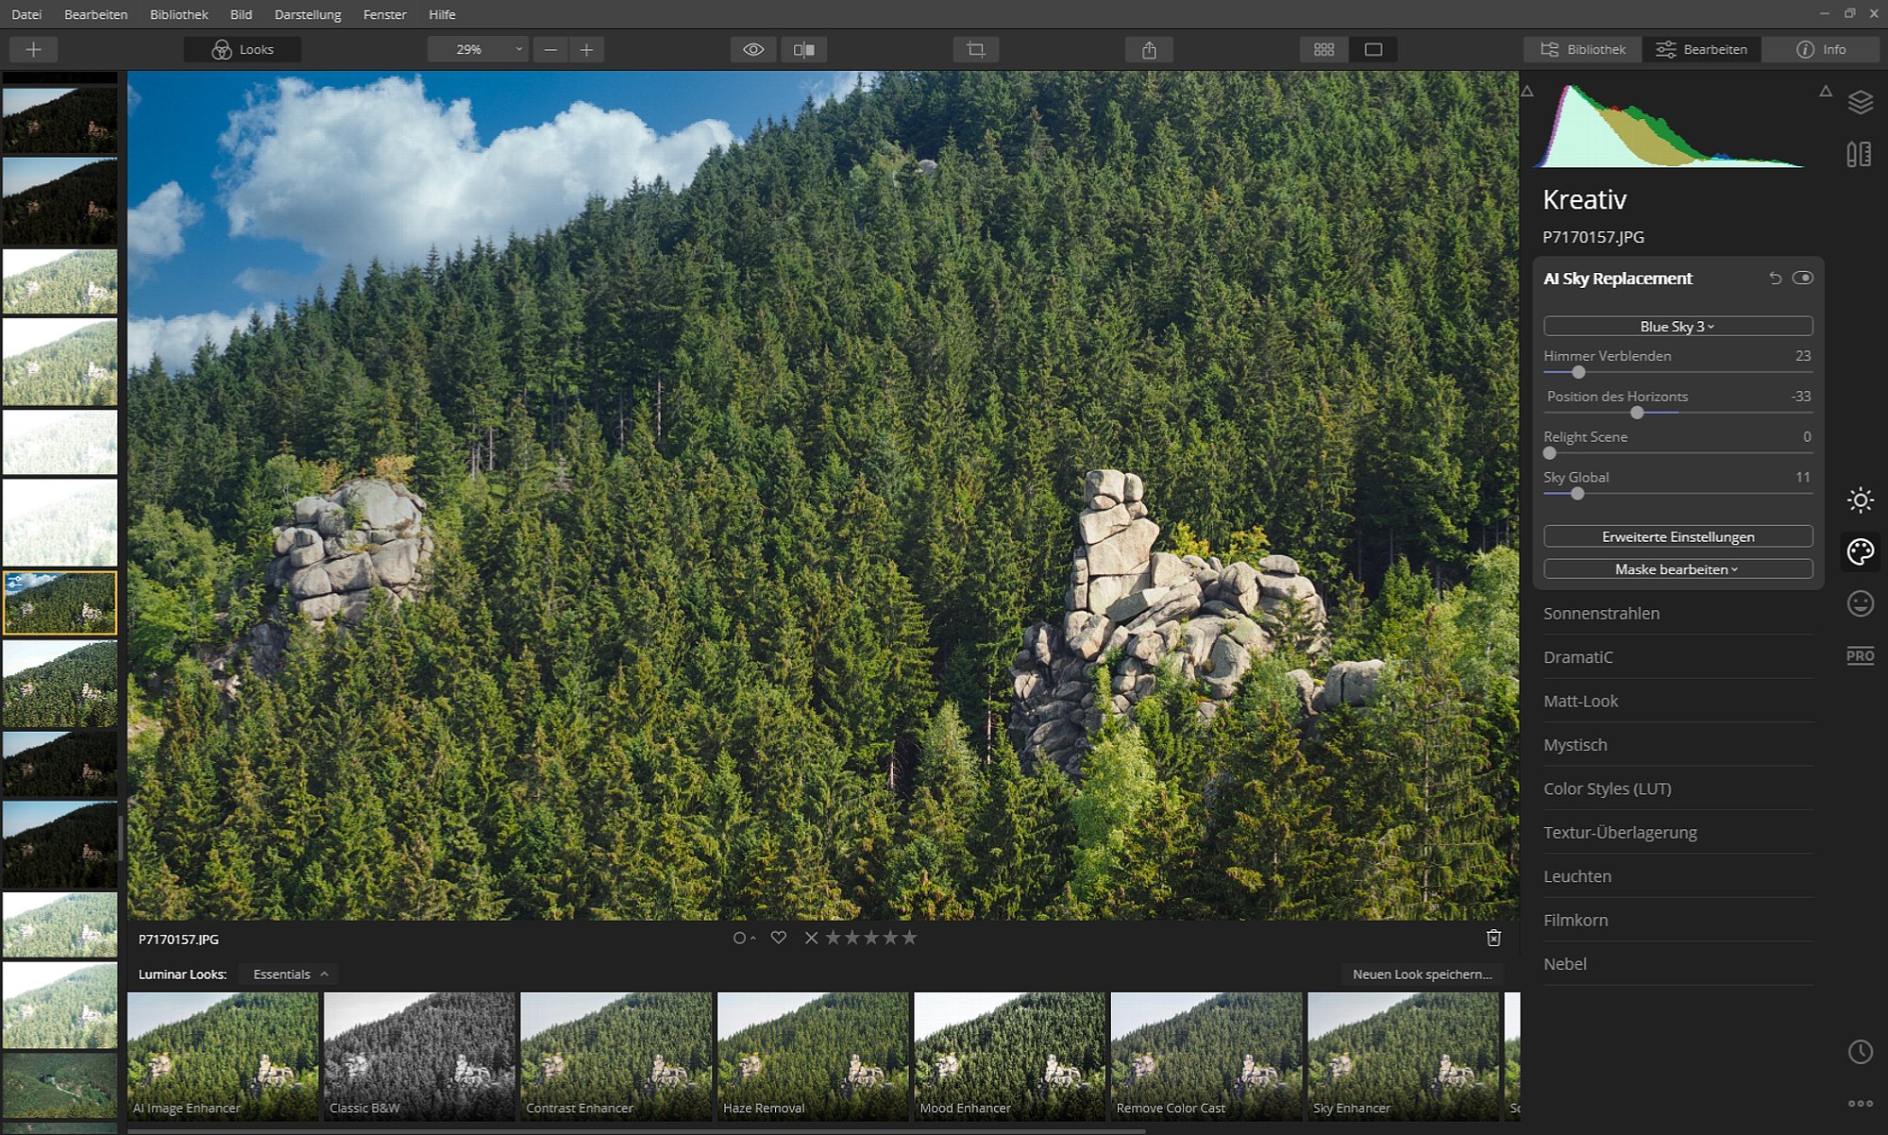The width and height of the screenshot is (1888, 1135).
Task: Switch to the Bearbeiten tab
Action: pos(1702,49)
